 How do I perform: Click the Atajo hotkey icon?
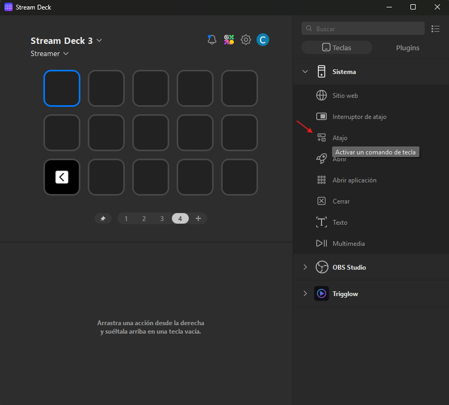click(x=322, y=137)
